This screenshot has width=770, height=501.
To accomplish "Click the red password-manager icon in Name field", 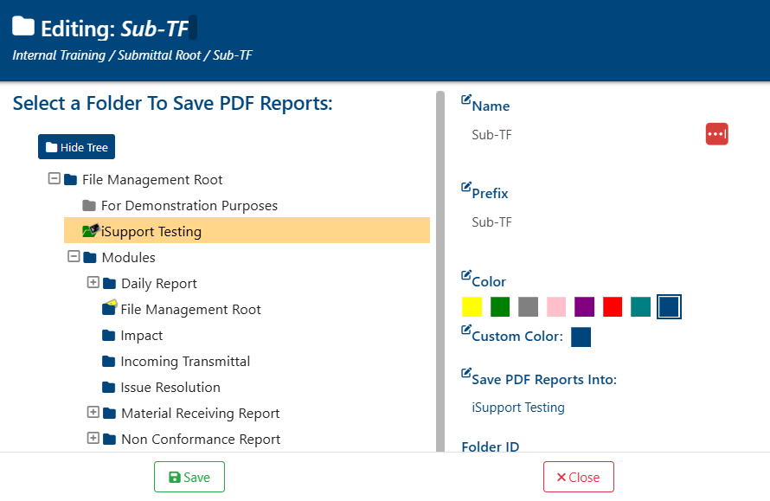I will click(717, 134).
